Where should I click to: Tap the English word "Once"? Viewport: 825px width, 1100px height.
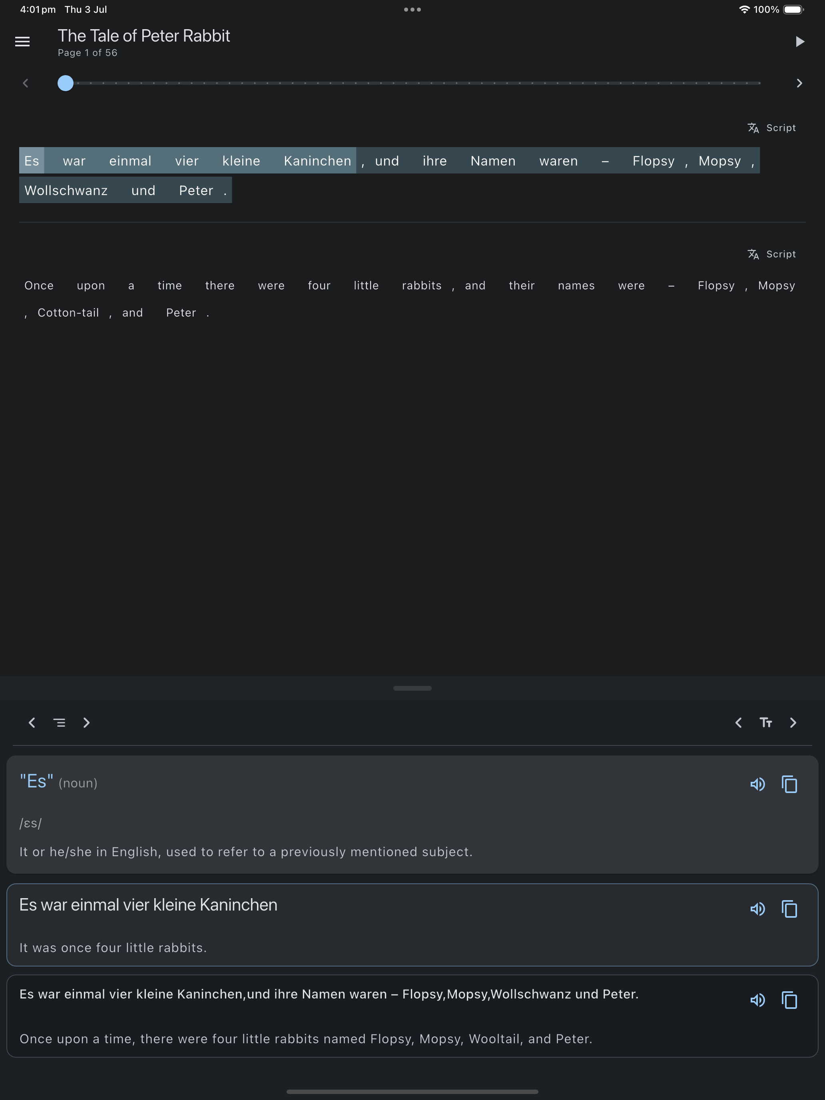tap(39, 285)
